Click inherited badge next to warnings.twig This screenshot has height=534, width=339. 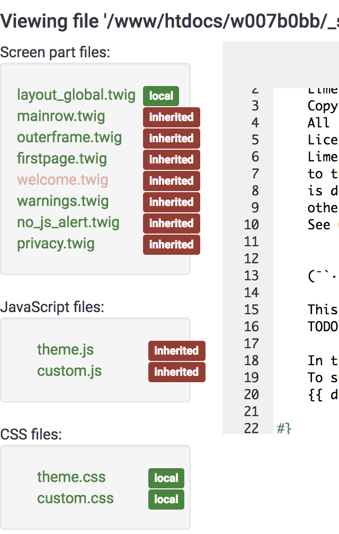tap(172, 202)
